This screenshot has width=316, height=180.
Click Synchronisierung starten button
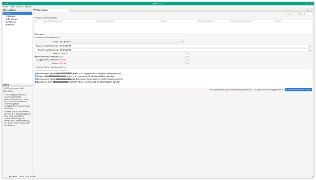click(299, 90)
